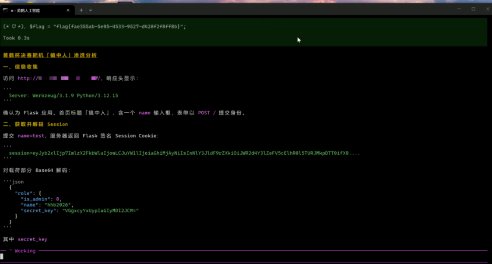Close the 黄鹤人工智能 terminal tab

click(x=68, y=11)
